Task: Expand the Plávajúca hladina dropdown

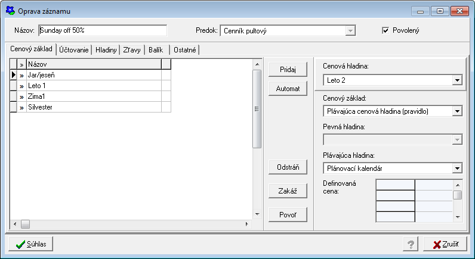Action: 457,168
